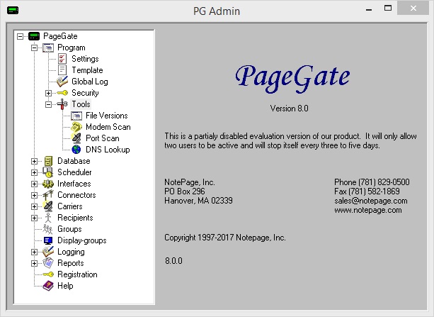Screen dimensions: 434x317
Task: Click the Copyright 1997-2017 Notepage text
Action: (x=224, y=238)
